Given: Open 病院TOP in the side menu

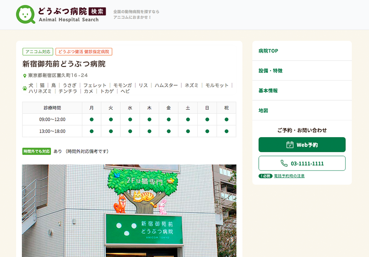Looking at the screenshot, I should pos(268,51).
